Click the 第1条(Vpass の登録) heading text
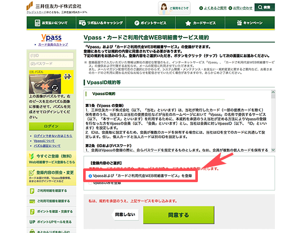306x233 pixels. click(x=105, y=105)
